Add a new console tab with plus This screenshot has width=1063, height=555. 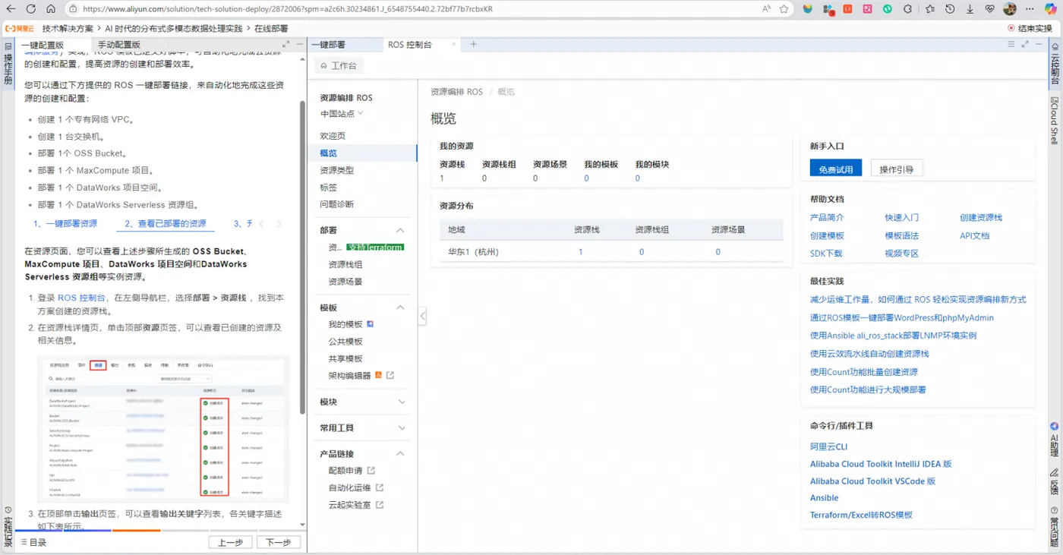tap(473, 45)
